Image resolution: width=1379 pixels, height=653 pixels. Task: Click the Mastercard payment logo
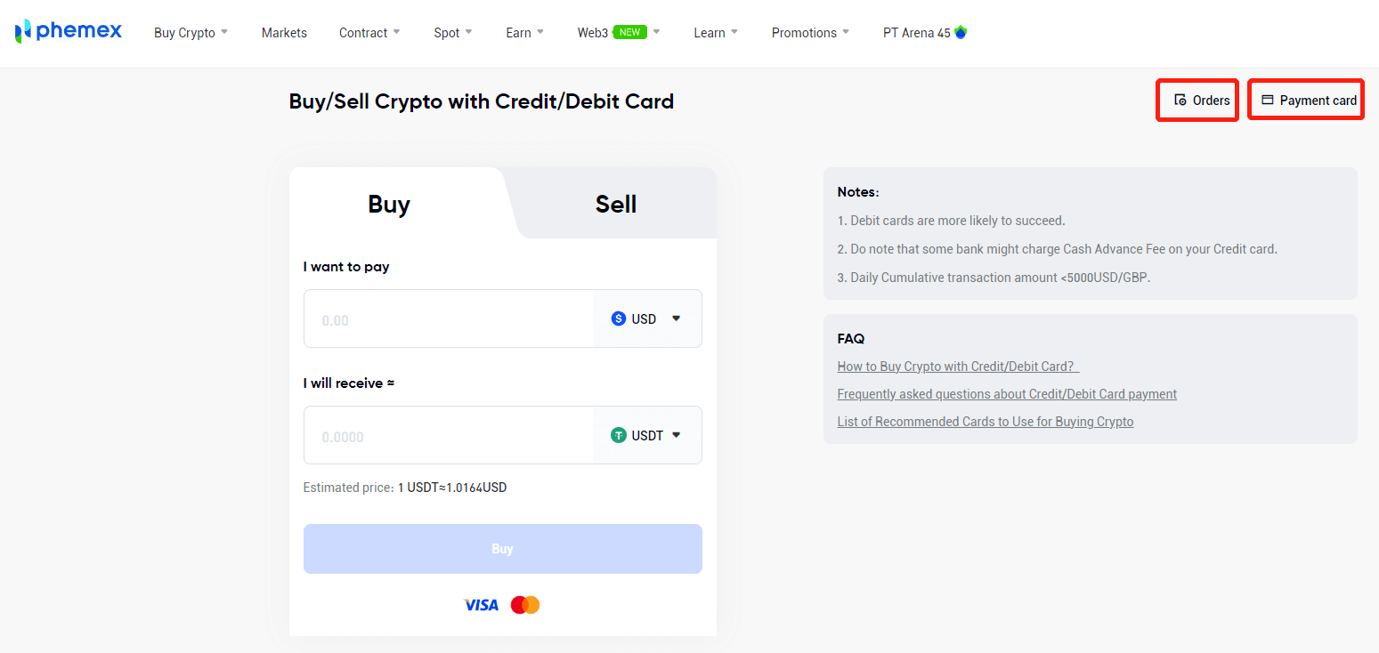524,604
